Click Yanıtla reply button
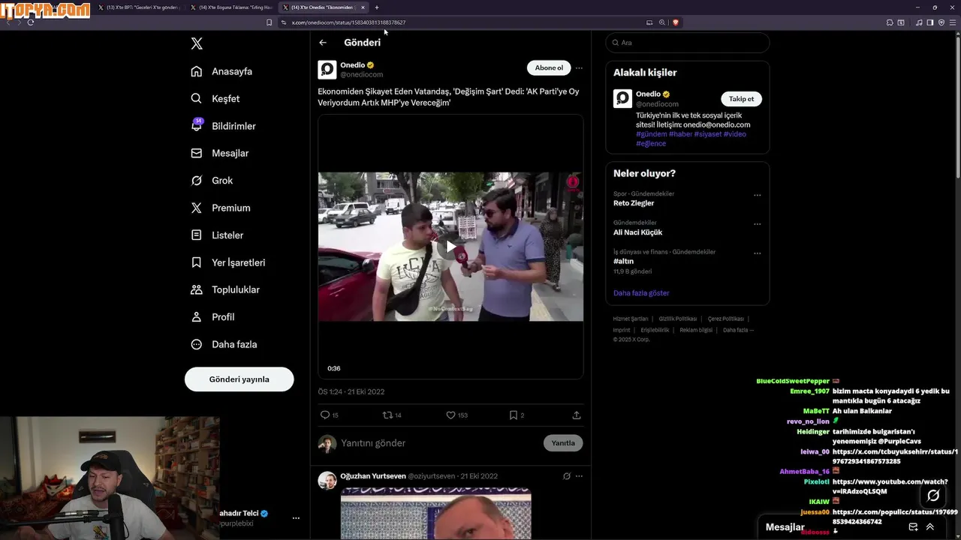Image resolution: width=961 pixels, height=540 pixels. [563, 443]
